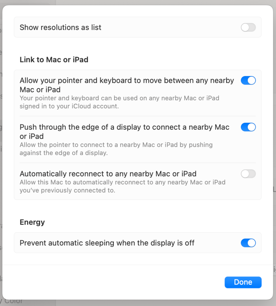
Task: Click empty footer area left of Done
Action: click(114, 282)
